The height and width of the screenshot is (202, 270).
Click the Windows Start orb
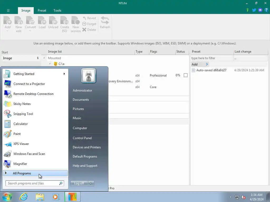7,197
